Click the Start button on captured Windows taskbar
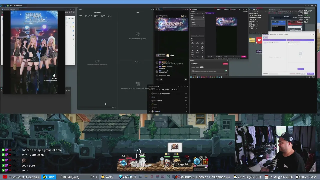320x180 pixels. 191,77
